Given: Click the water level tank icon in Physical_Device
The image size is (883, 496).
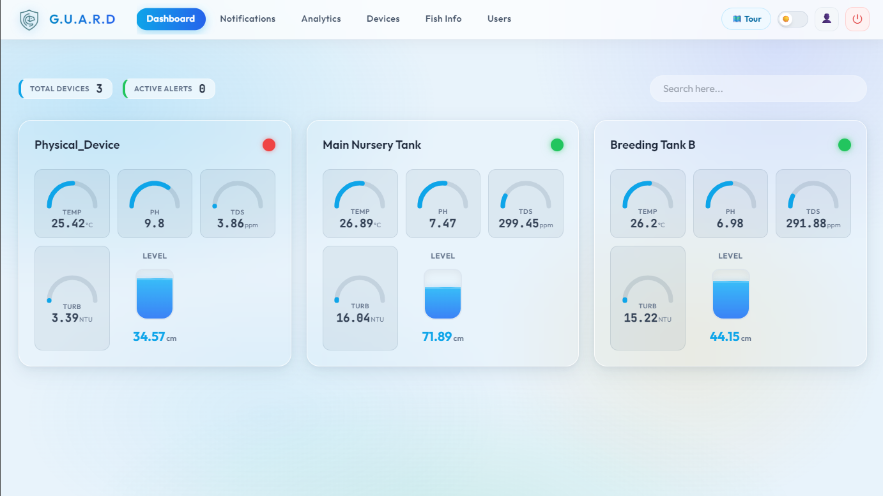Looking at the screenshot, I should (x=155, y=294).
